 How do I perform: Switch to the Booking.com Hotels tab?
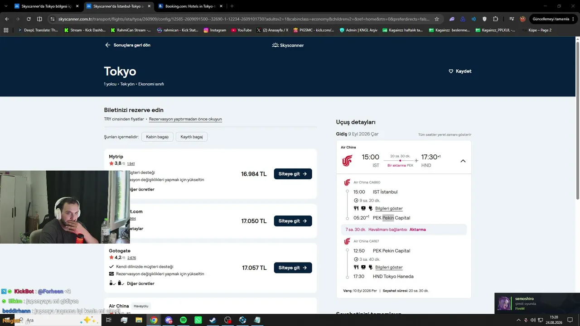tap(190, 6)
